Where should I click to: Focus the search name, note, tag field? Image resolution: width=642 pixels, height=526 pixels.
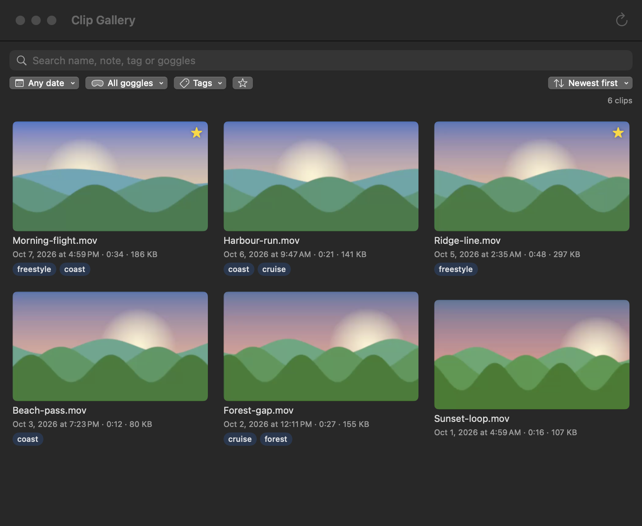[321, 60]
